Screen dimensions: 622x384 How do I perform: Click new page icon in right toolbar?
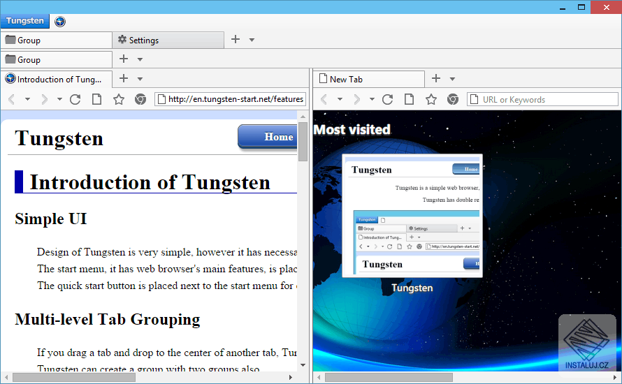[x=409, y=99]
